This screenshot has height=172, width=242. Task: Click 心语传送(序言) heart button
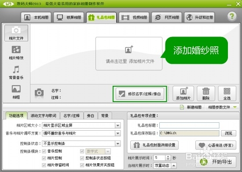pos(216,145)
